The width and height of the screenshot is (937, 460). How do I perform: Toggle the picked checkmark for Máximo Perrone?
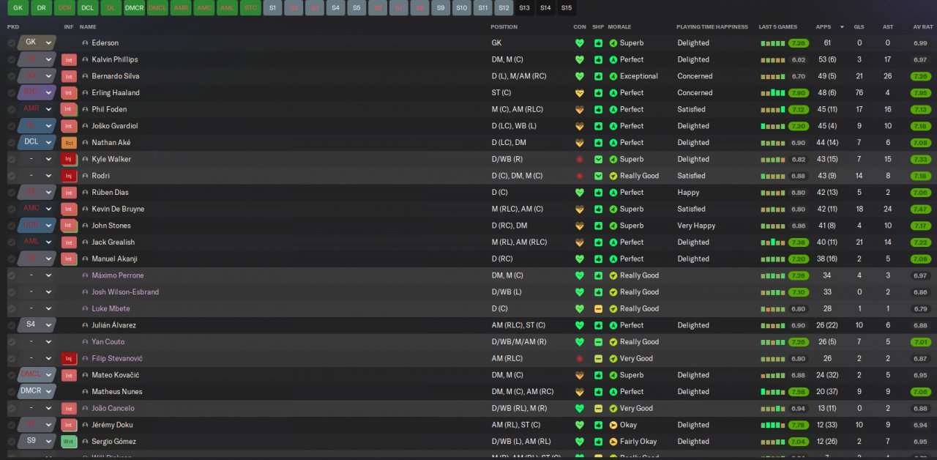pos(11,275)
